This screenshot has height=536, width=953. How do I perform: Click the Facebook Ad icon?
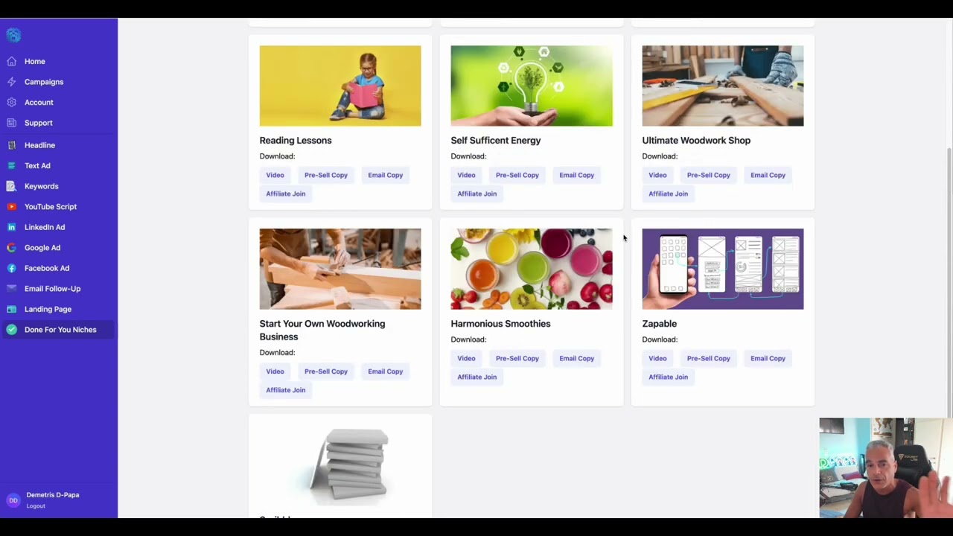point(11,268)
